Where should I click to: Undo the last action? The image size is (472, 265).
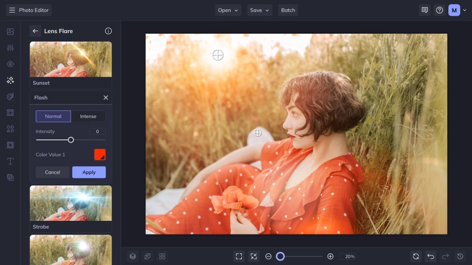click(x=431, y=256)
